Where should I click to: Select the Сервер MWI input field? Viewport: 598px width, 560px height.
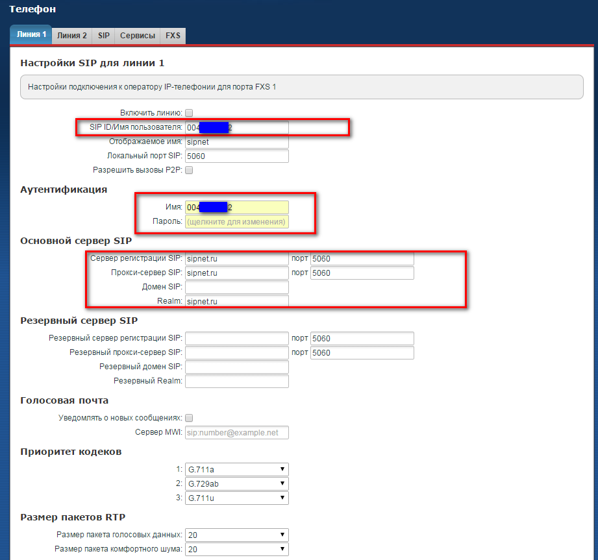236,433
